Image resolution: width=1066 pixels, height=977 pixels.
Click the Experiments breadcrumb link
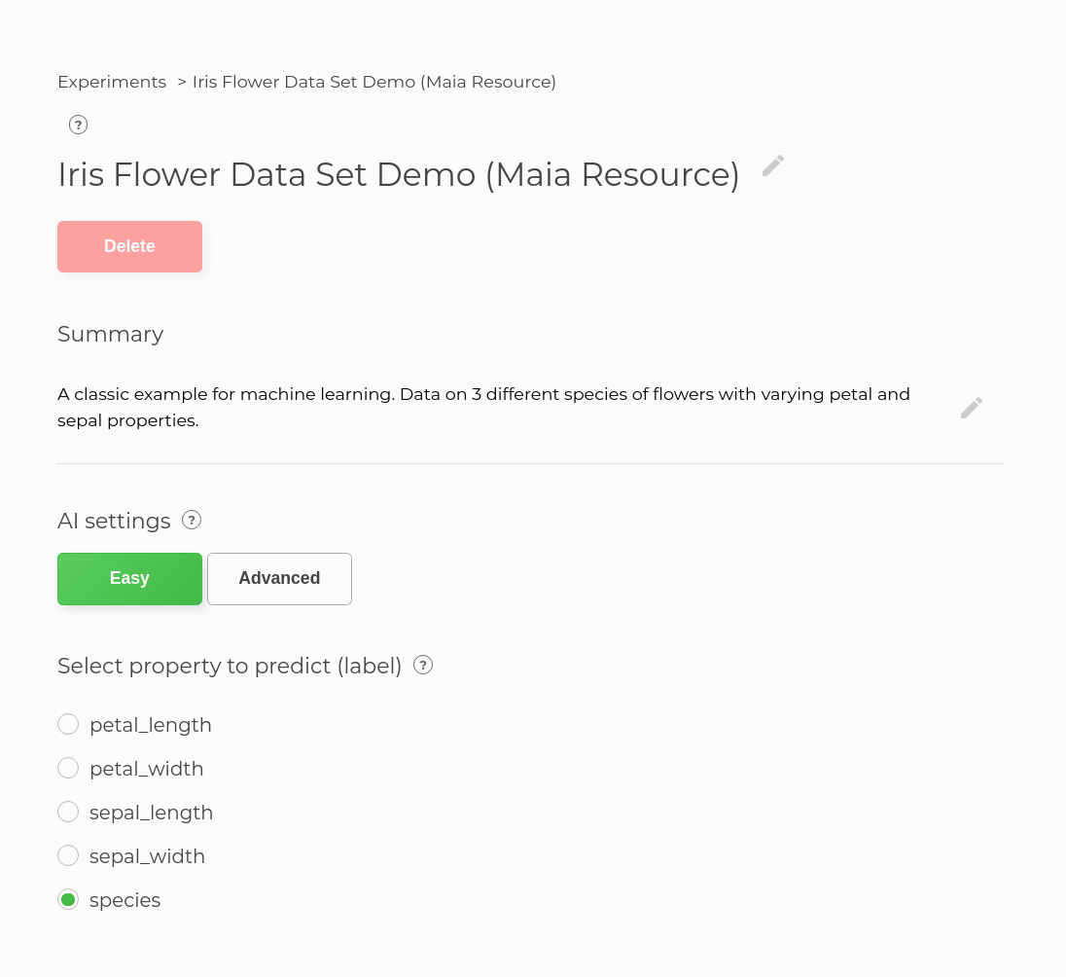coord(112,82)
